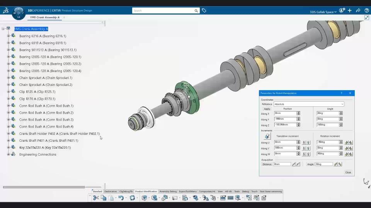The width and height of the screenshot is (371, 208).
Task: Click the last table icon in bottom toolbar
Action: (x=264, y=198)
